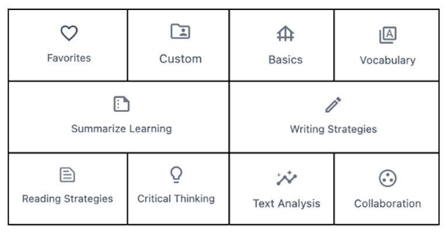
Task: Click the heart Favorites icon
Action: click(x=69, y=33)
